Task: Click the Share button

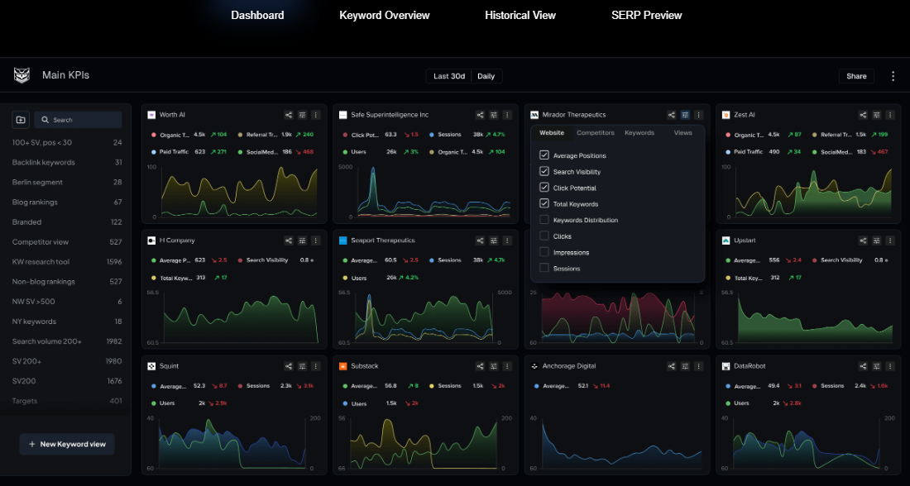Action: pyautogui.click(x=856, y=76)
